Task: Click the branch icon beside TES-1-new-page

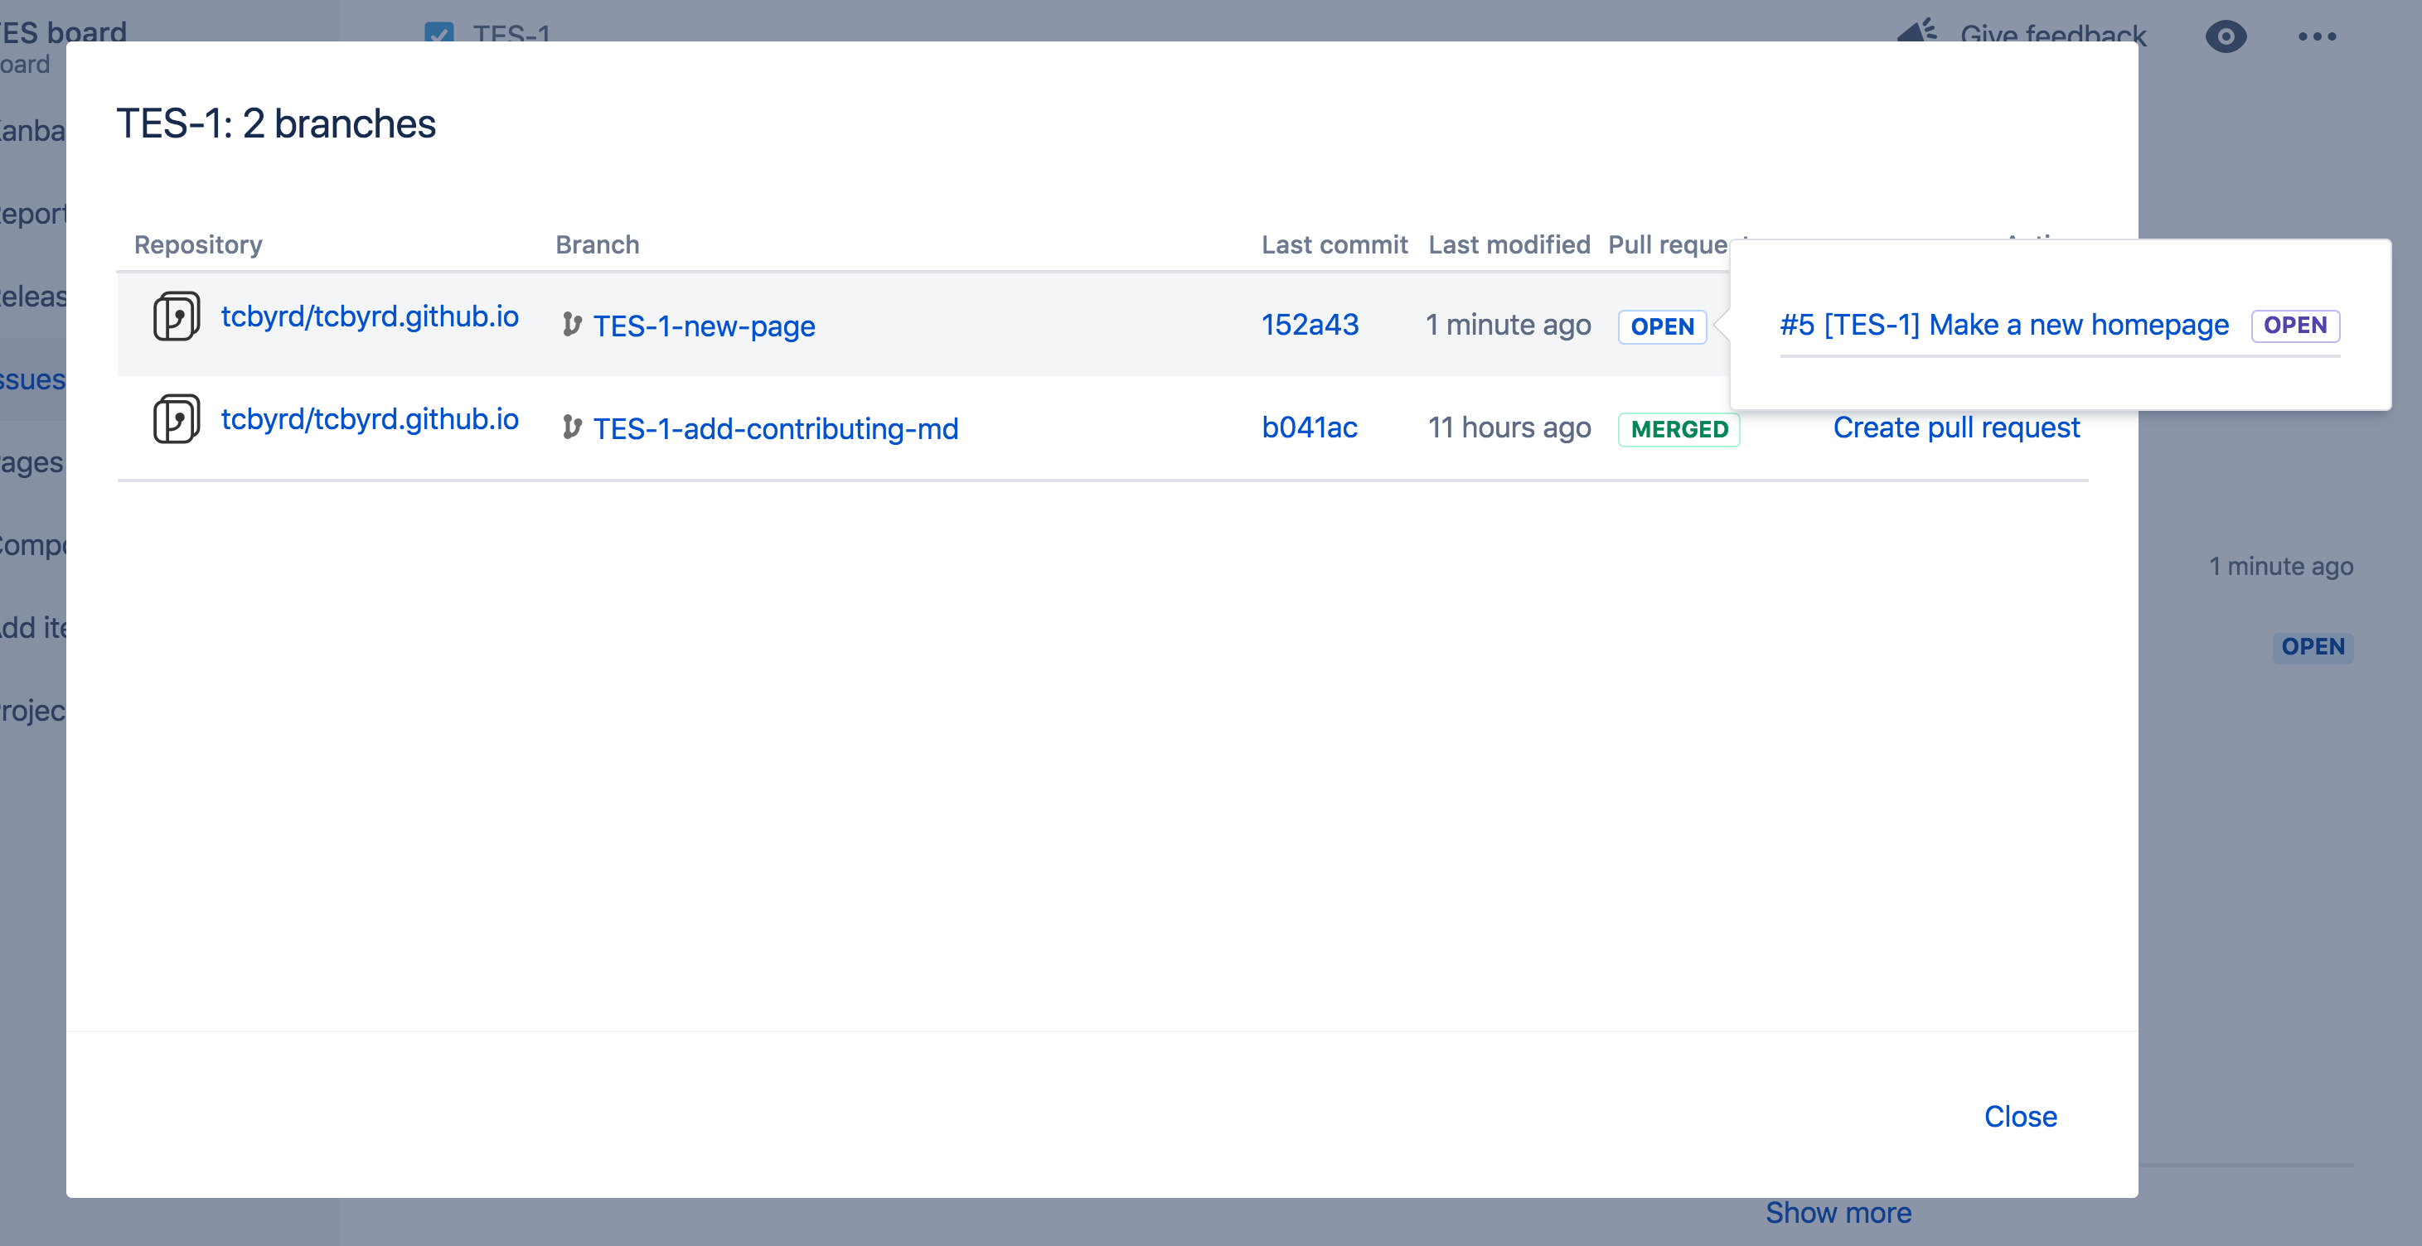Action: click(x=572, y=325)
